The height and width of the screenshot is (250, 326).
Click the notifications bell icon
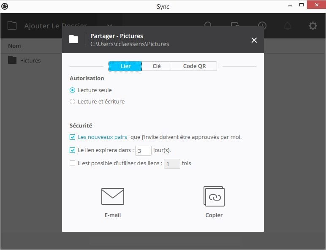[288, 26]
